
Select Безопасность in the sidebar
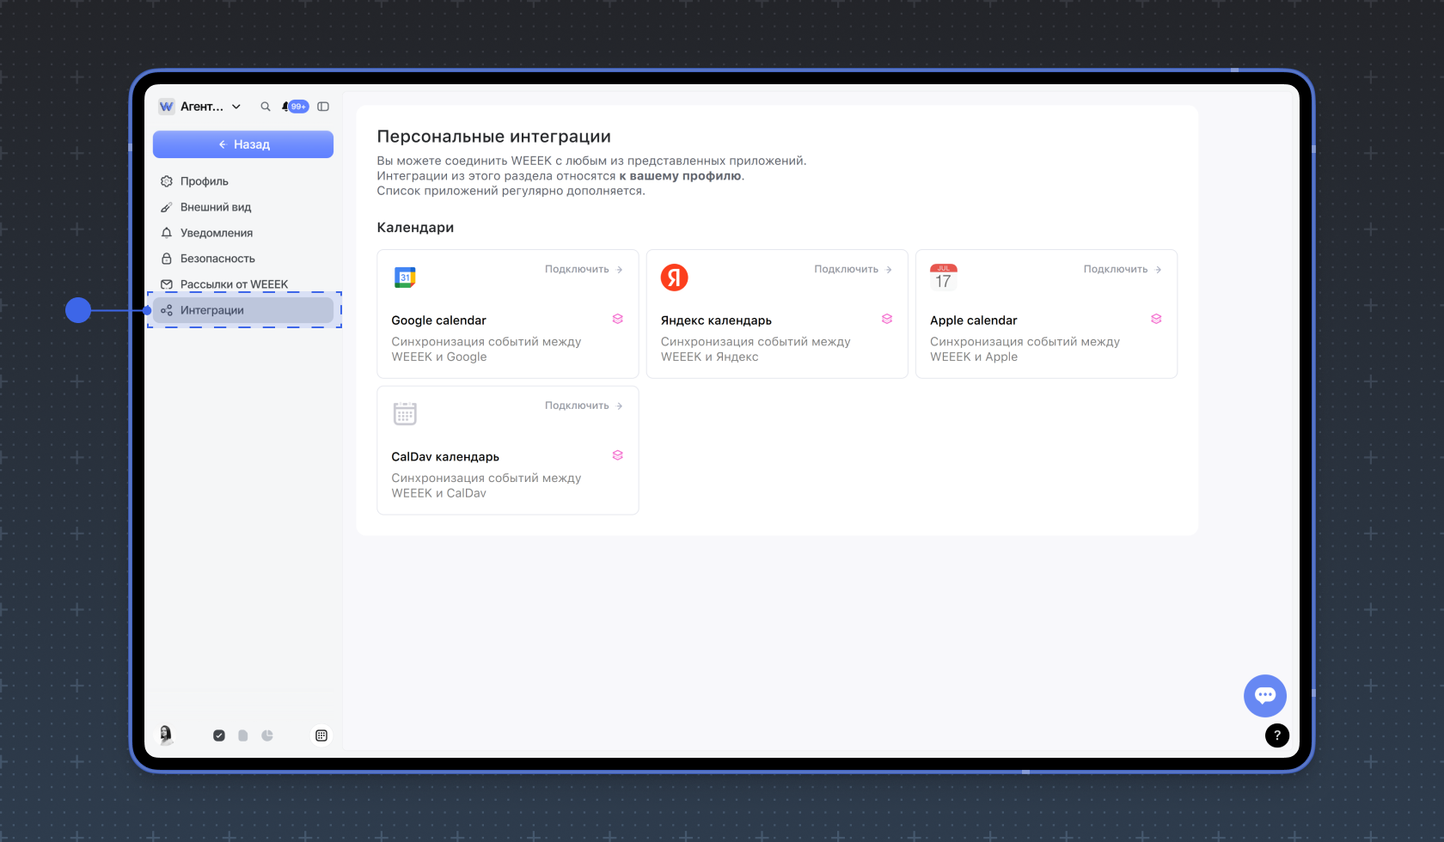tap(217, 259)
